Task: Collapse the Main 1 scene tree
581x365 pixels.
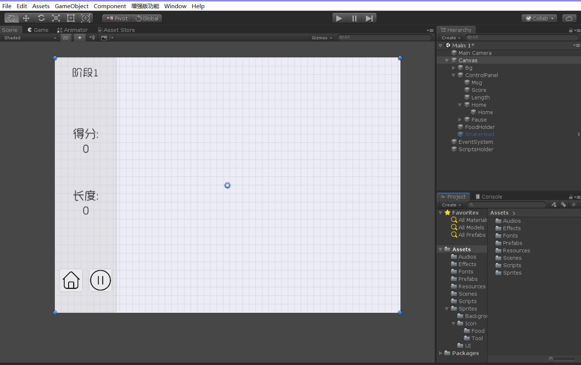Action: 440,46
